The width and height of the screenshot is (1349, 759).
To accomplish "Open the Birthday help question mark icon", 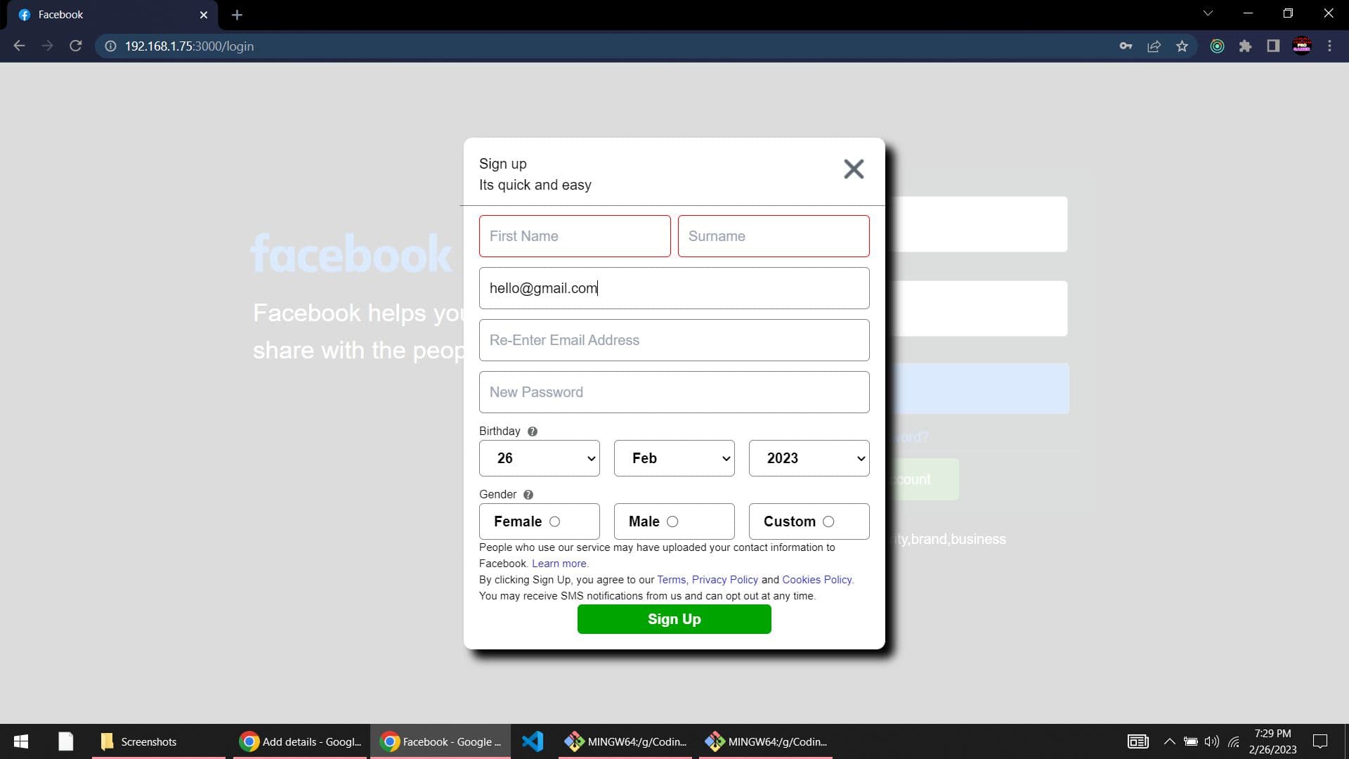I will click(x=533, y=432).
